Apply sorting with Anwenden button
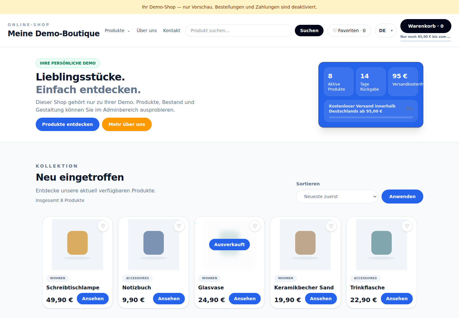Image resolution: width=459 pixels, height=318 pixels. [402, 197]
